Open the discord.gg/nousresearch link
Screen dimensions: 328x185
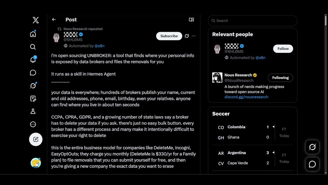246,97
